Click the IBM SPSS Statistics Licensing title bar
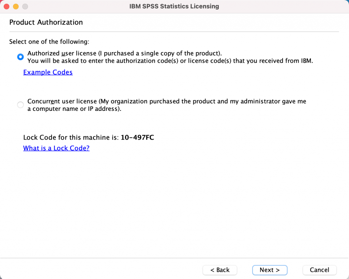The width and height of the screenshot is (349, 279). [x=174, y=6]
